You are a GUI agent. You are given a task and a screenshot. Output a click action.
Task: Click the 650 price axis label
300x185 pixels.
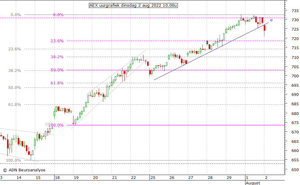(x=295, y=170)
